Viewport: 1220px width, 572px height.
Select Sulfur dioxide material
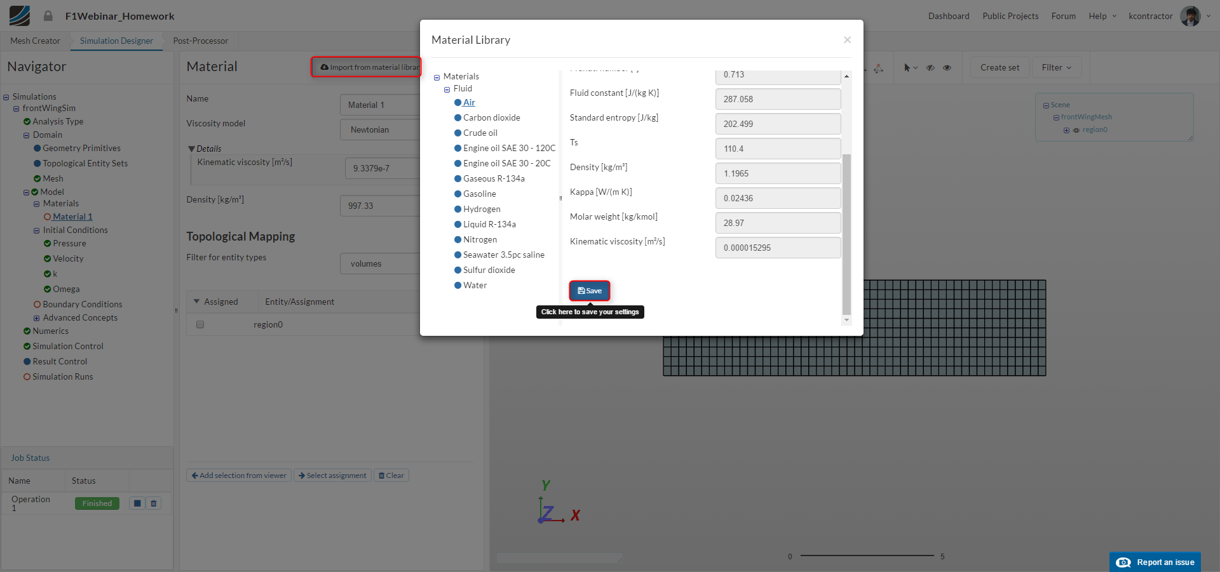(x=489, y=270)
